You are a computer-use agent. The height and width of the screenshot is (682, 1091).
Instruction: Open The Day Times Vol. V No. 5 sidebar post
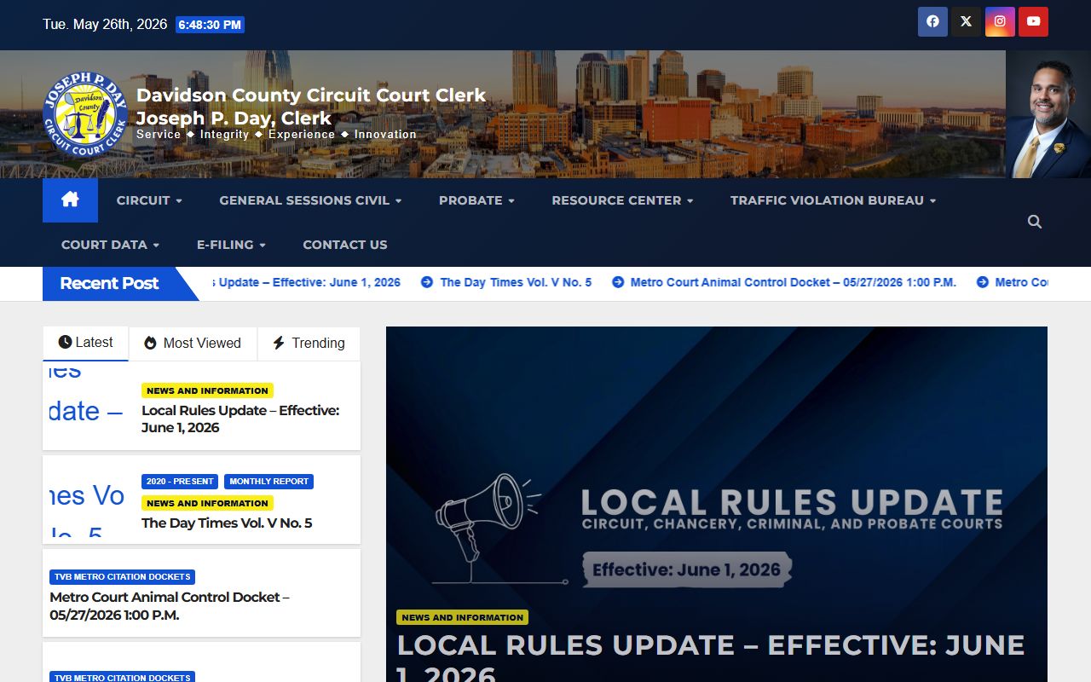[227, 523]
